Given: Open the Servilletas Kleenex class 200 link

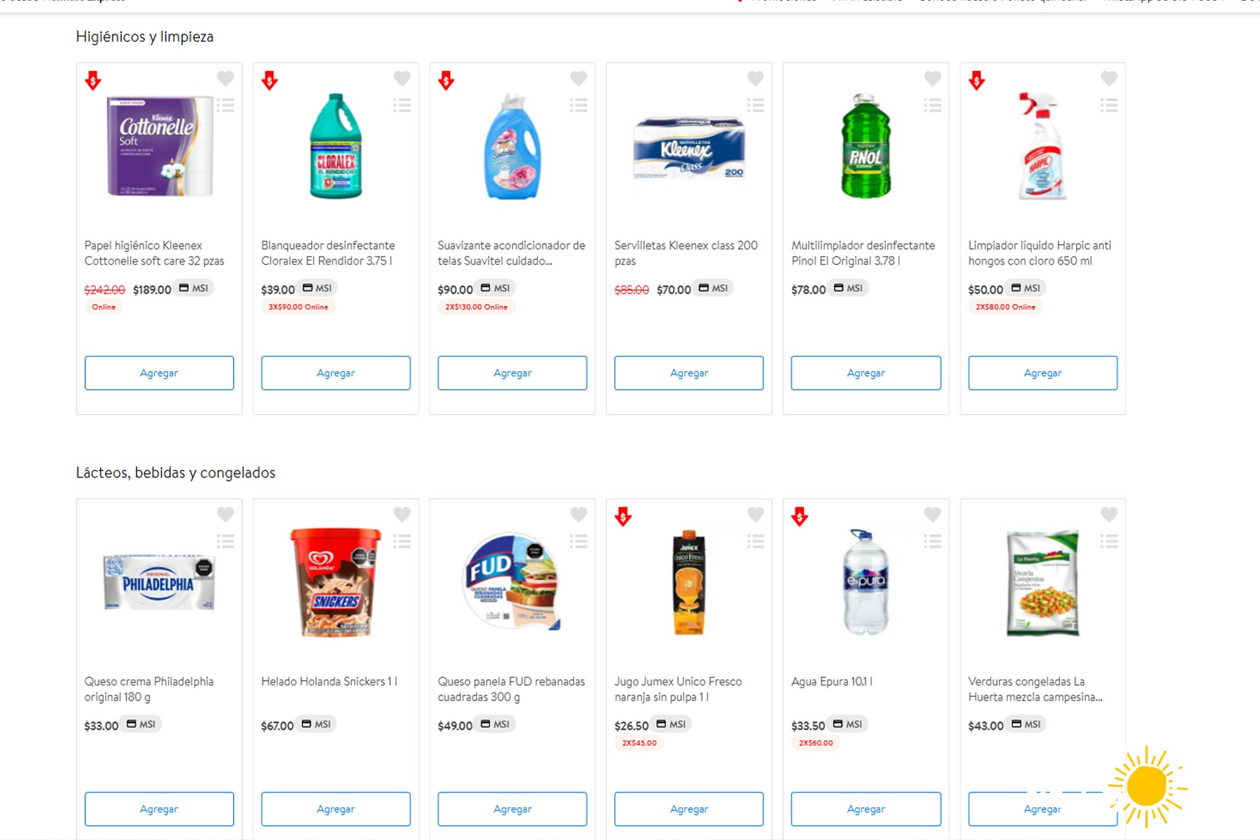Looking at the screenshot, I should coord(685,253).
